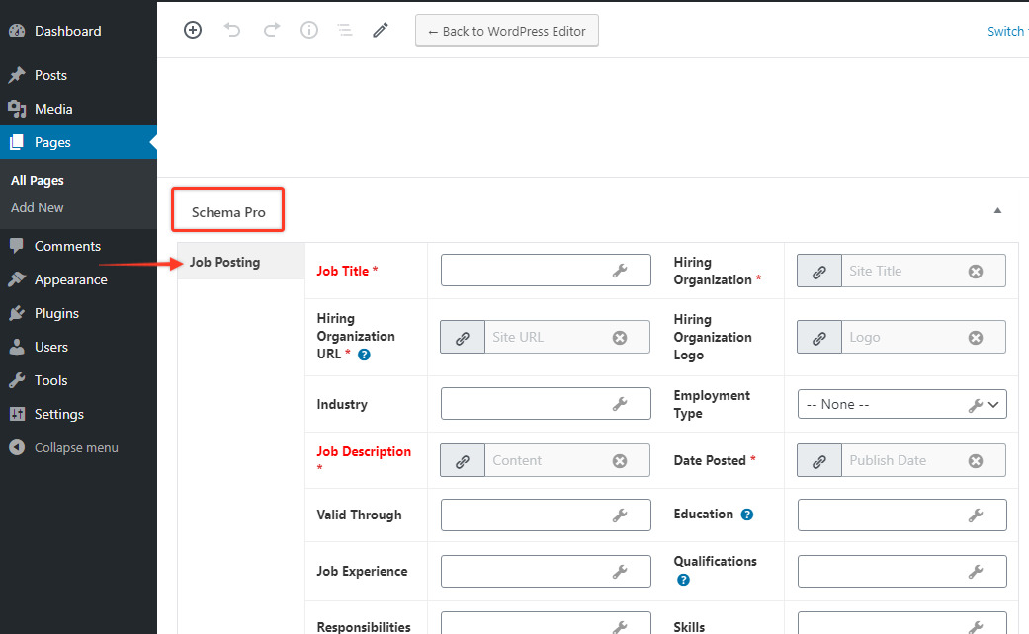
Task: Collapse the Schema Pro metabox
Action: tap(997, 209)
